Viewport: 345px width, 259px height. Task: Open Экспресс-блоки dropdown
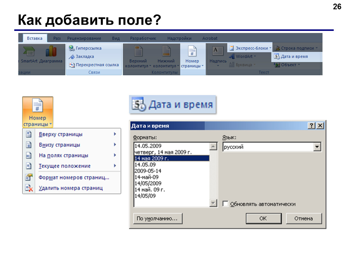[x=250, y=48]
